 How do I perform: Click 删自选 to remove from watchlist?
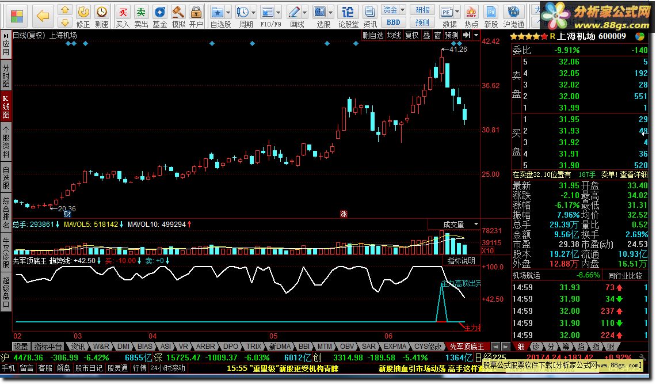coord(373,35)
